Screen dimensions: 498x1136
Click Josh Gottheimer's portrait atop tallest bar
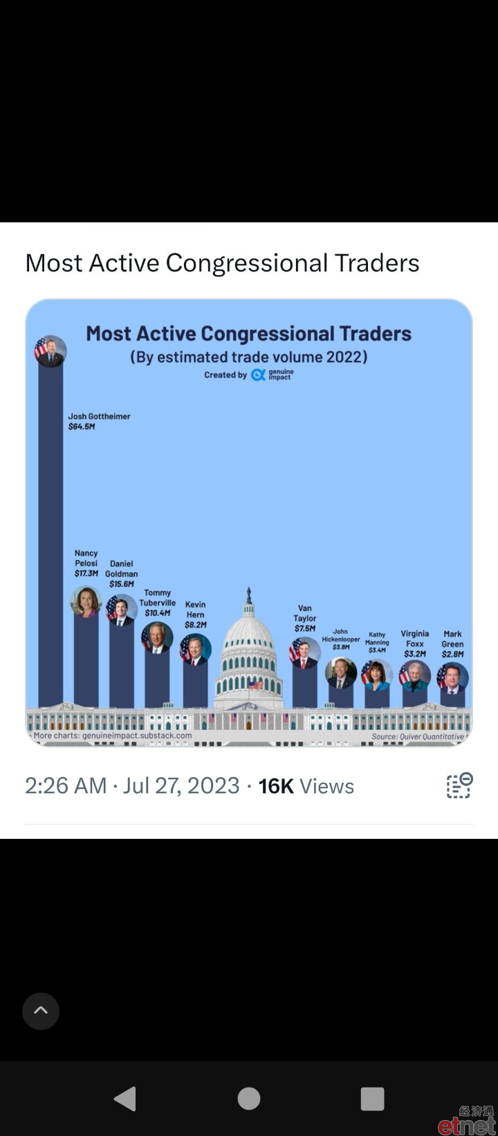click(x=50, y=351)
